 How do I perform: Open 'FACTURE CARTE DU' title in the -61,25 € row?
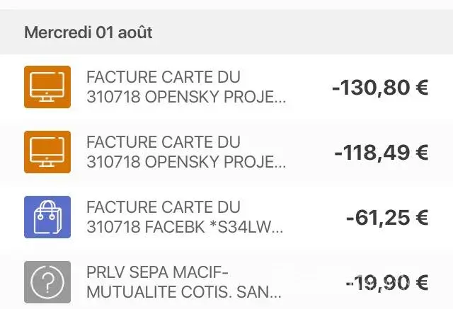click(163, 207)
